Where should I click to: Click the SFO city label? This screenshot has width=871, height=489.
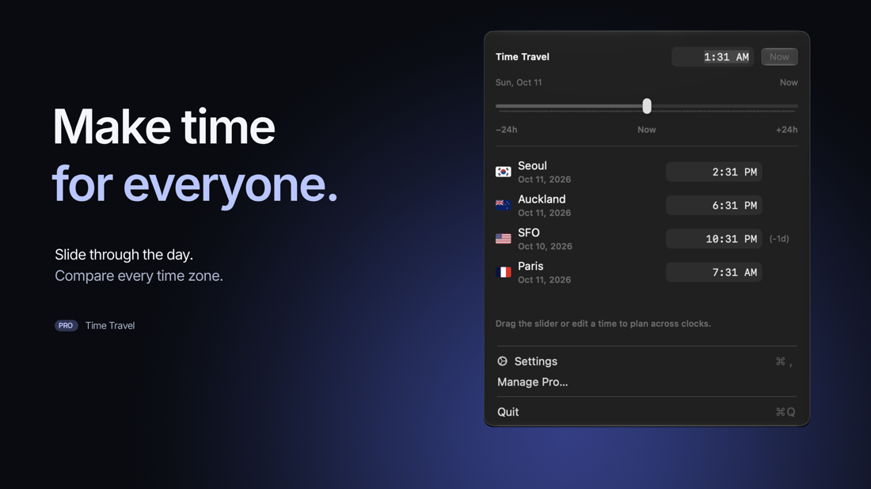[x=529, y=233]
